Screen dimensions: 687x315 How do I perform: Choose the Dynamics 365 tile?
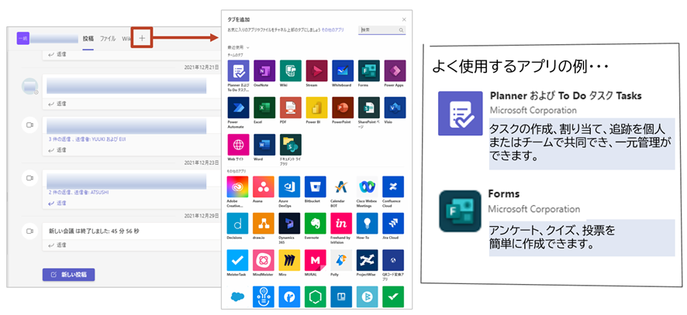click(289, 224)
